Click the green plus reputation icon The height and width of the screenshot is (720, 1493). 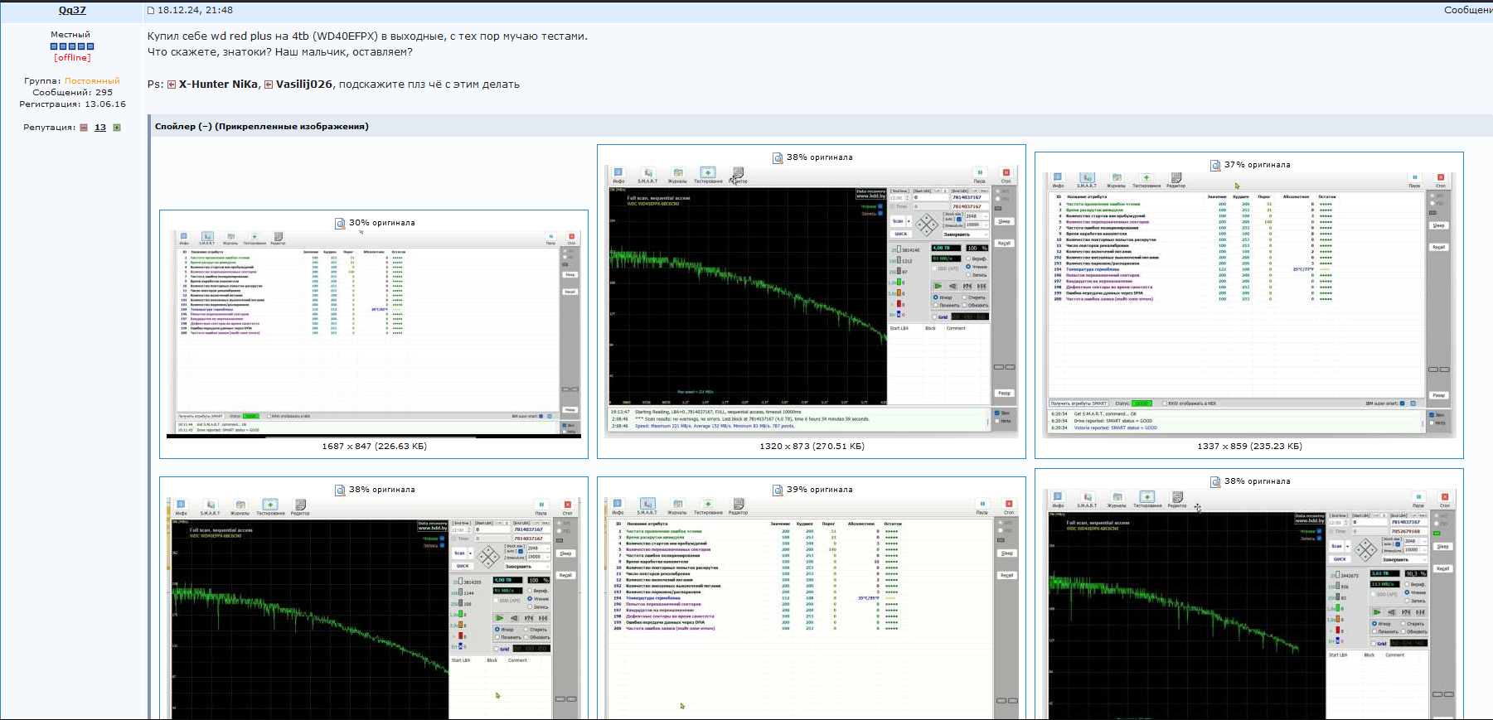pyautogui.click(x=117, y=128)
